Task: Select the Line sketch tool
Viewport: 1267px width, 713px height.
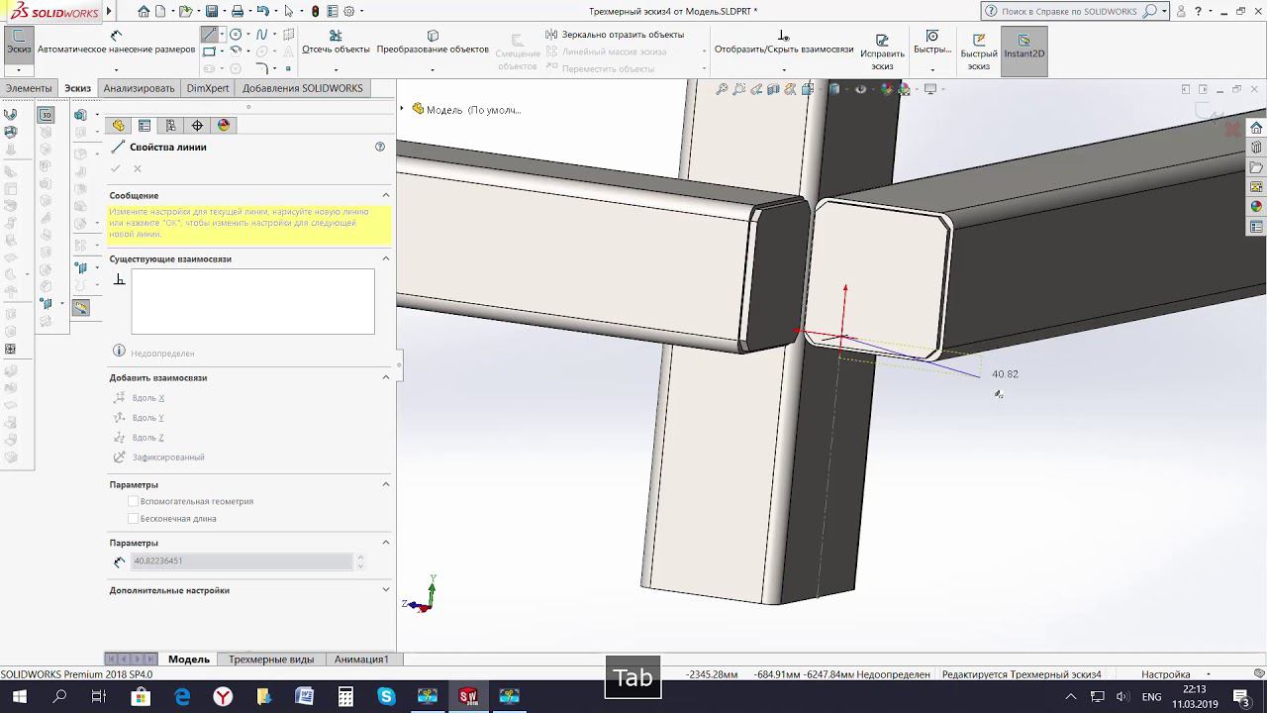Action: pos(209,35)
